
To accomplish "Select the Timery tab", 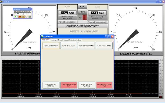I will tap(60, 40).
